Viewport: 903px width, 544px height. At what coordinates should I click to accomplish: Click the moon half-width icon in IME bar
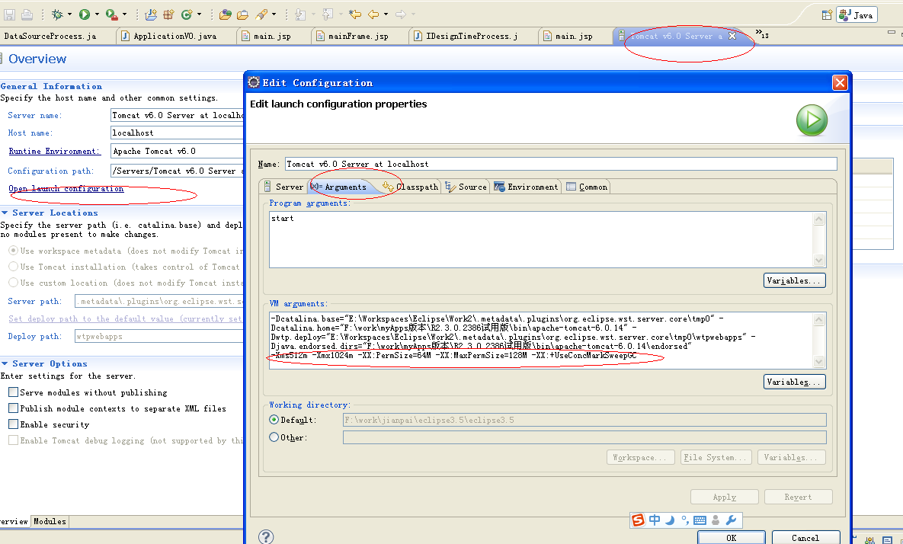670,520
